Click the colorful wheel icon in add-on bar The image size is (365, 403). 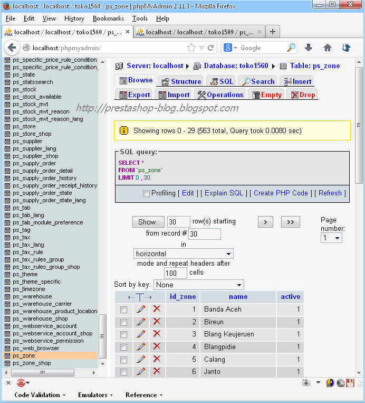[330, 383]
